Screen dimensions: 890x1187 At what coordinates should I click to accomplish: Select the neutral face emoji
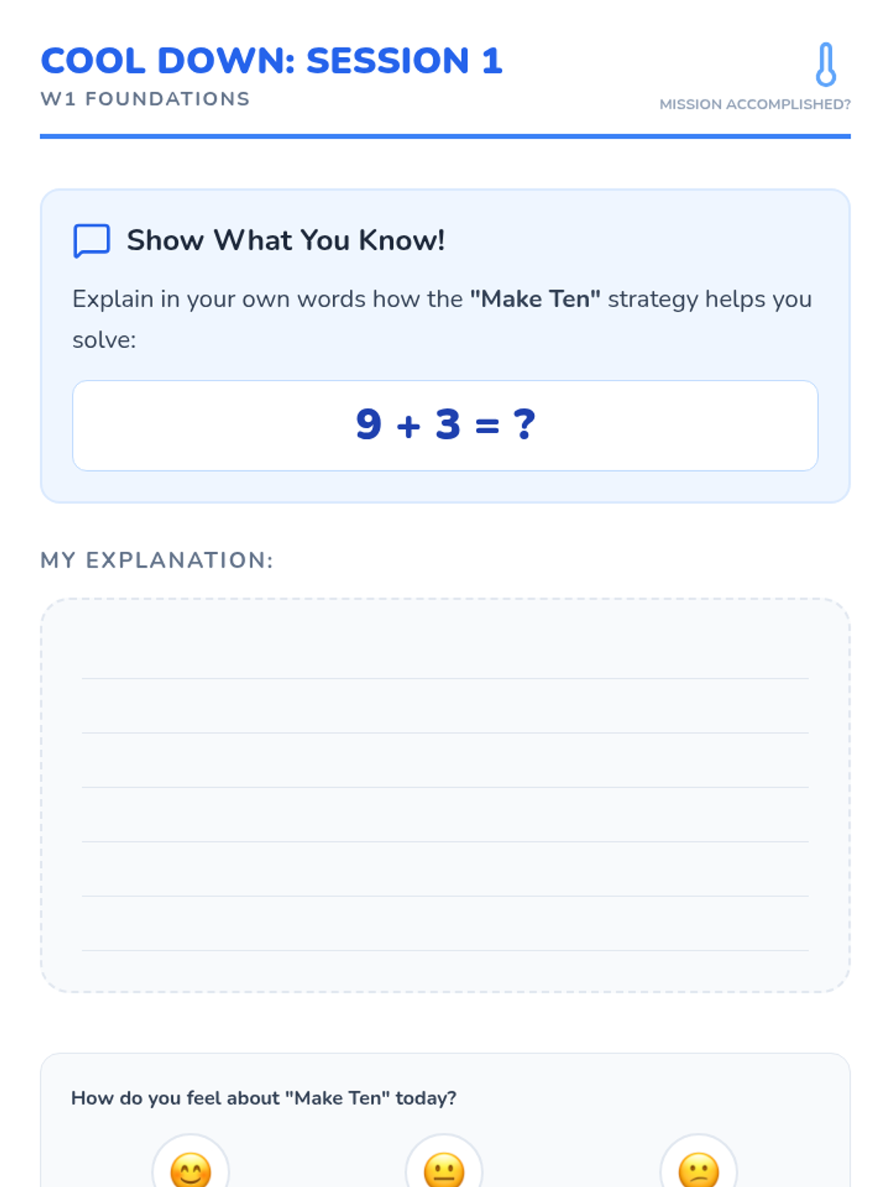tap(444, 1169)
